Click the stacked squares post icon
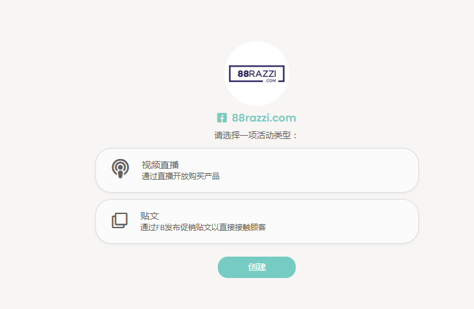The height and width of the screenshot is (309, 474). click(120, 220)
